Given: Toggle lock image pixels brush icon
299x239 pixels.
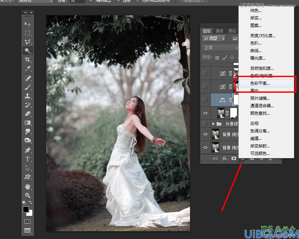Looking at the screenshot, I should coord(225,58).
